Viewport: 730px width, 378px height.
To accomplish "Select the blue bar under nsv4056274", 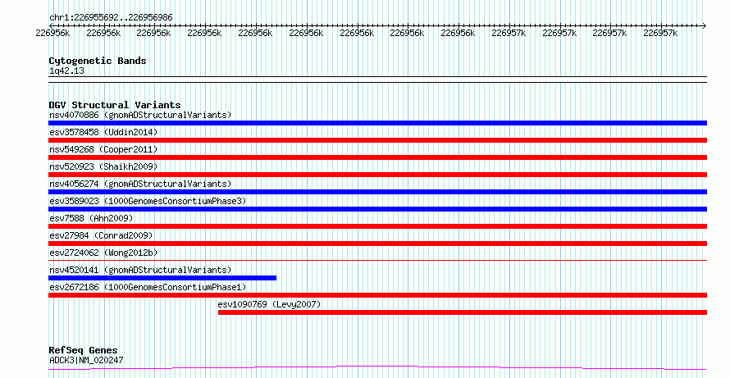I will 377,192.
